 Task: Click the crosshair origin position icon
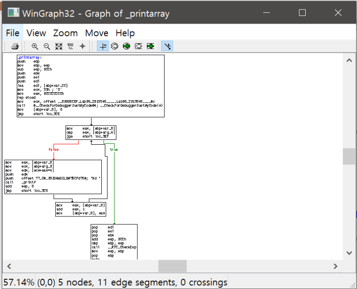(x=83, y=46)
